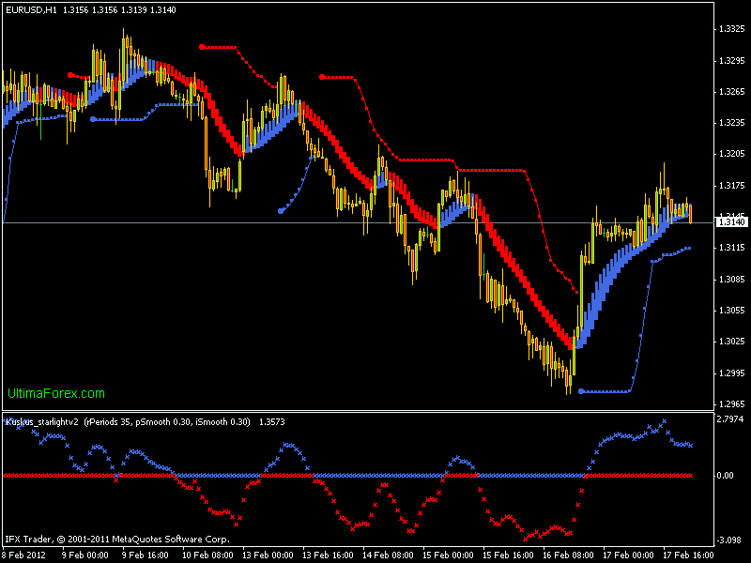Select the horizontal current-price line
Screen dimensions: 751x563
click(359, 223)
